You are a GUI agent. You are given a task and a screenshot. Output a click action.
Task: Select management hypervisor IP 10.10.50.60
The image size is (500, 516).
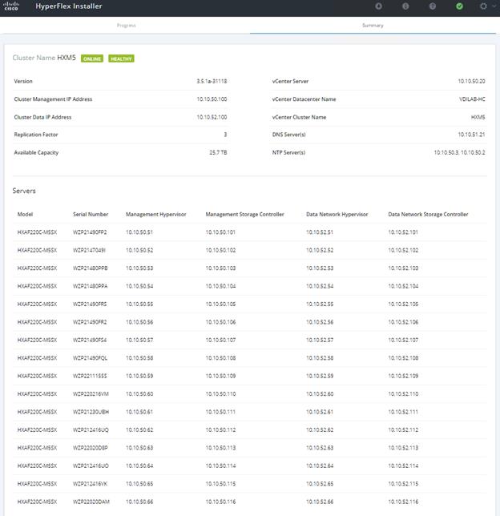139,394
